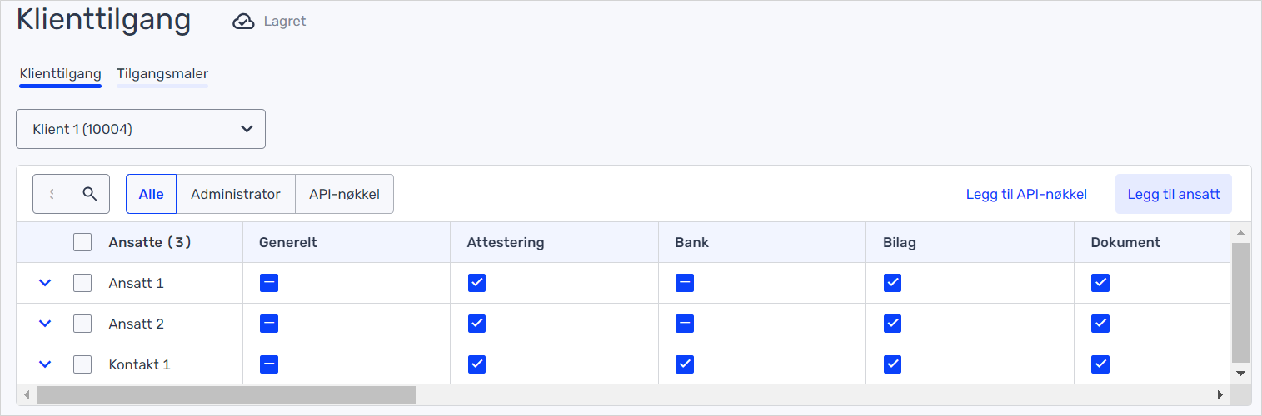Screen dimensions: 1262x416
Task: Uncheck Bilag for Ansatt 2
Action: [x=892, y=324]
